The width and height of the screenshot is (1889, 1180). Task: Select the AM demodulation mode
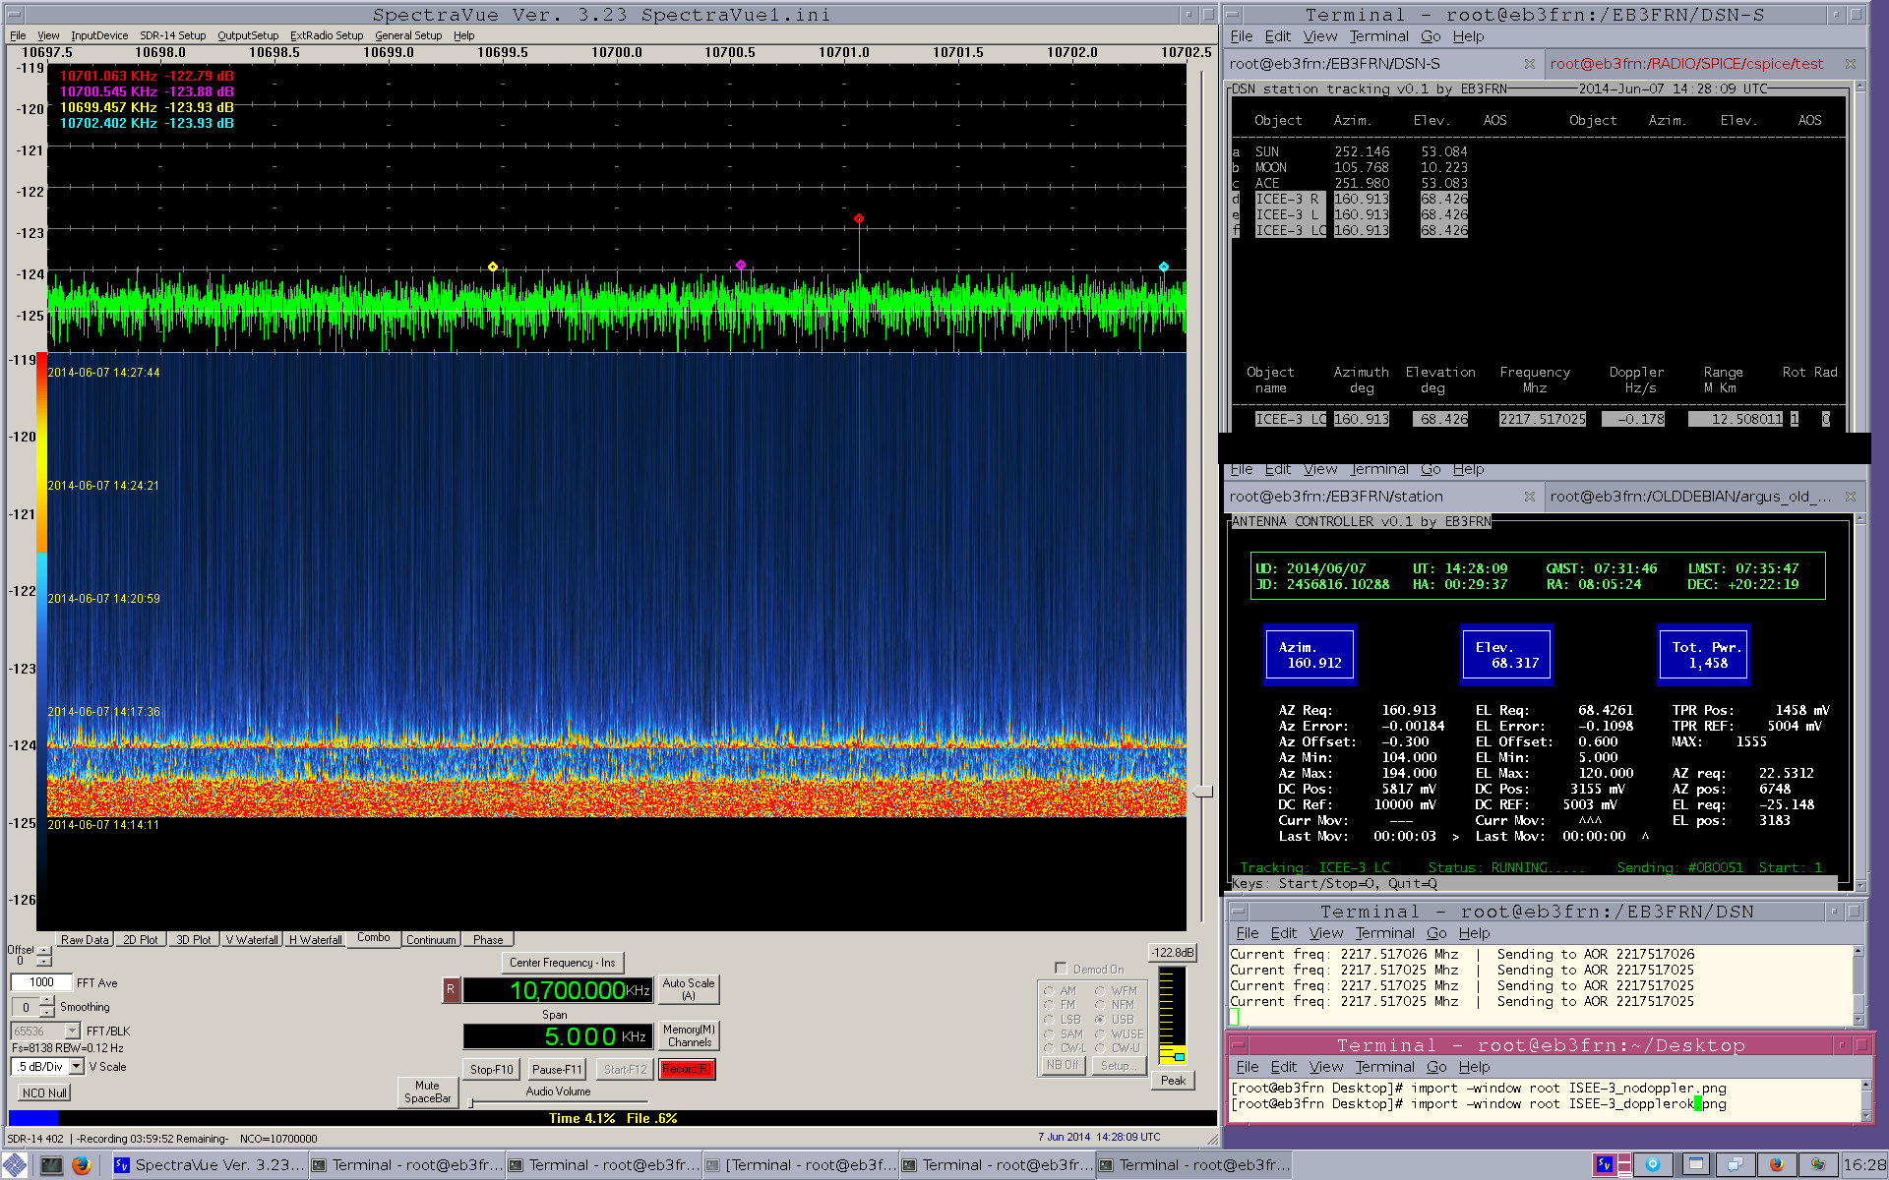tap(1049, 991)
